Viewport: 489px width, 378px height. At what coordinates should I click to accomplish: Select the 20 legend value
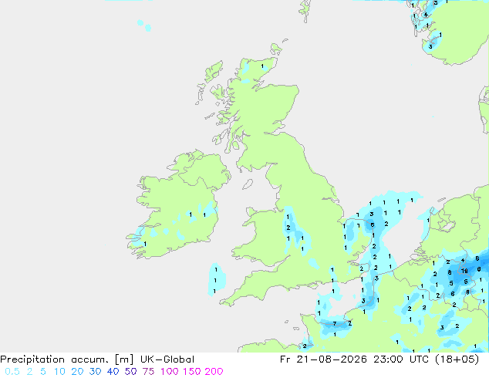coord(77,372)
